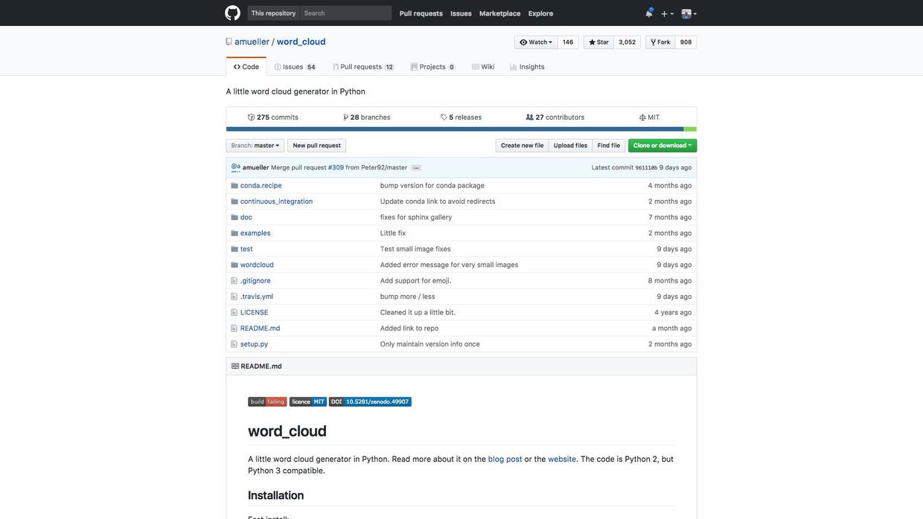The height and width of the screenshot is (519, 923).
Task: Open the blog post link in README
Action: click(505, 460)
